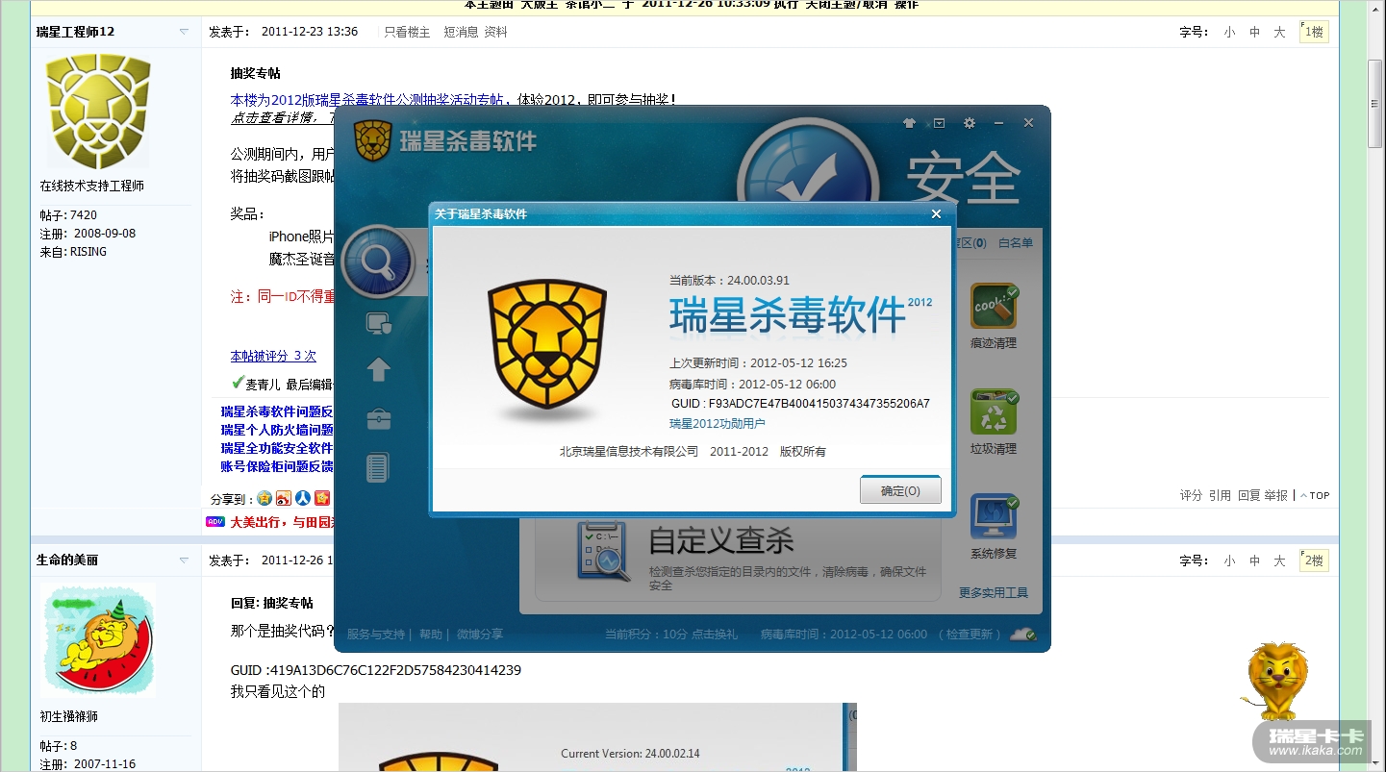This screenshot has width=1386, height=772.
Task: Click the first share icon after 分享到
Action: (264, 498)
